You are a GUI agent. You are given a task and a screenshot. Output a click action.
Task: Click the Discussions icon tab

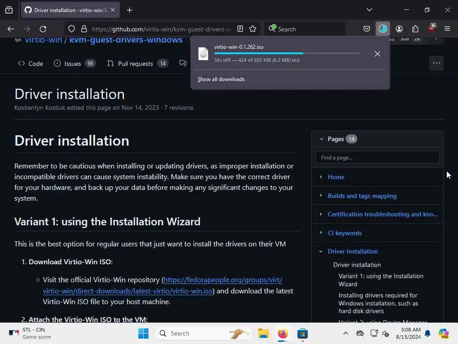coord(183,63)
